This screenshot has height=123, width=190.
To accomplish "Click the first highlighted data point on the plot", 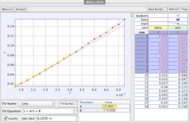I will (x=15, y=86).
